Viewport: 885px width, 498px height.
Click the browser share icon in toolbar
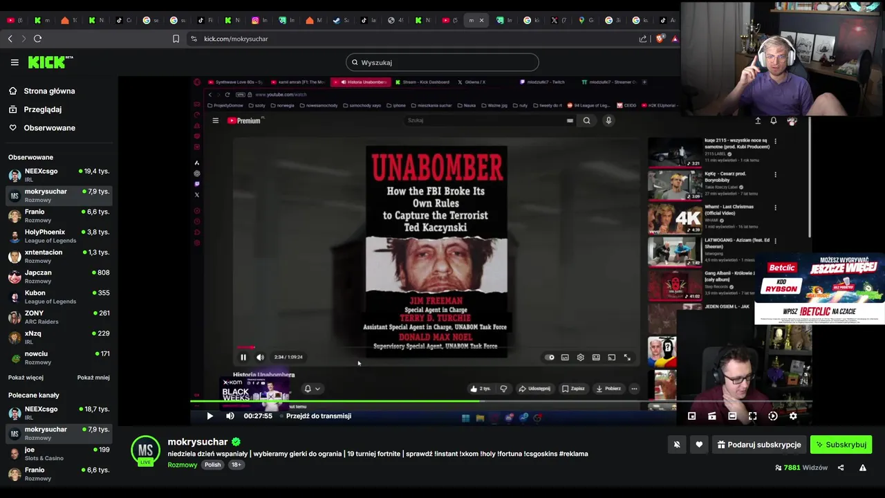click(x=644, y=39)
